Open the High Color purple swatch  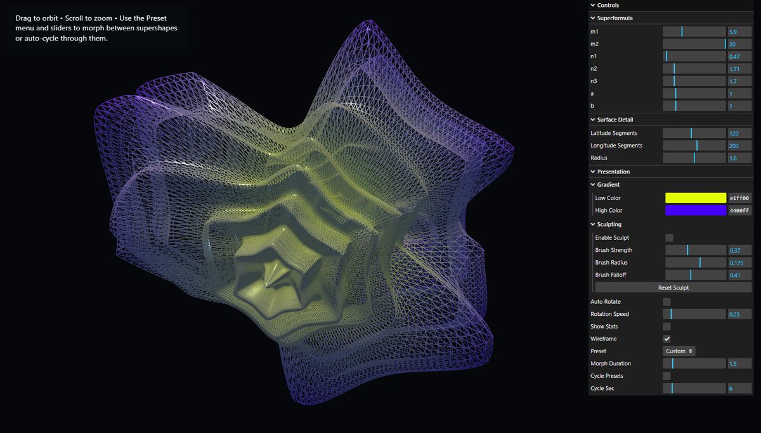coord(696,210)
